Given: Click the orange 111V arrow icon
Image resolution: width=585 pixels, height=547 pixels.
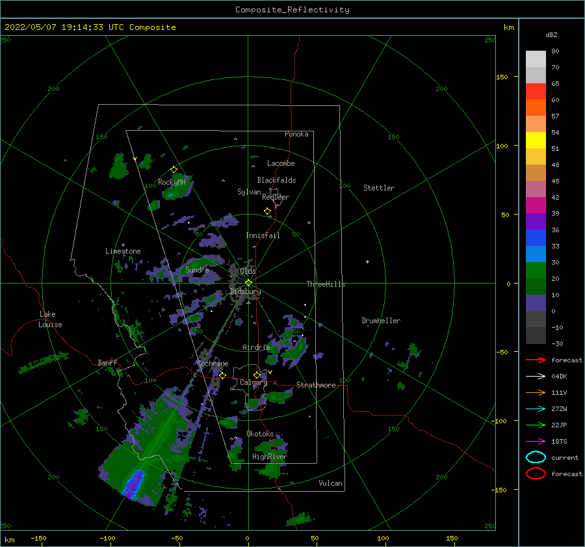Looking at the screenshot, I should [x=536, y=392].
